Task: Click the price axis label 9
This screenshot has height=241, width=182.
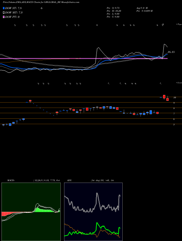Action: (x=174, y=103)
